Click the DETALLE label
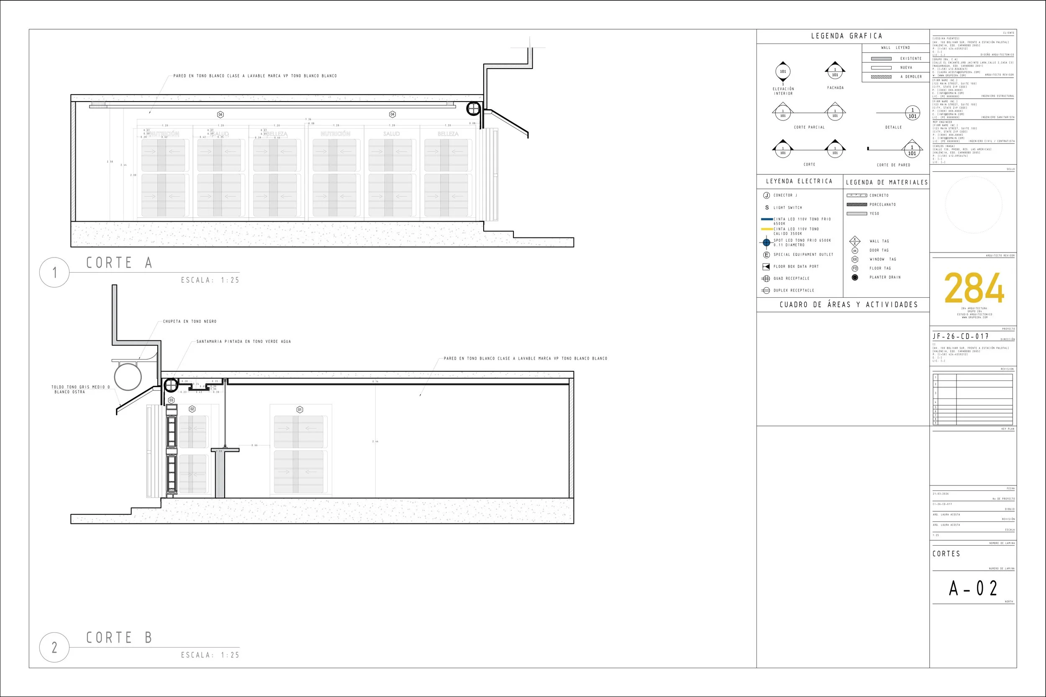 [x=893, y=128]
